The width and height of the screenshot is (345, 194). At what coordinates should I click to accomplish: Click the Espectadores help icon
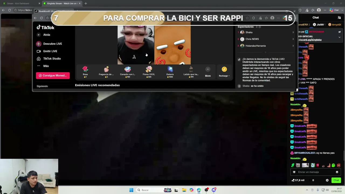(260, 27)
